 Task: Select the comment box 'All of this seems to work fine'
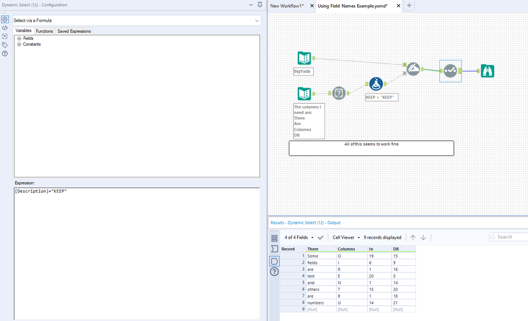(371, 148)
